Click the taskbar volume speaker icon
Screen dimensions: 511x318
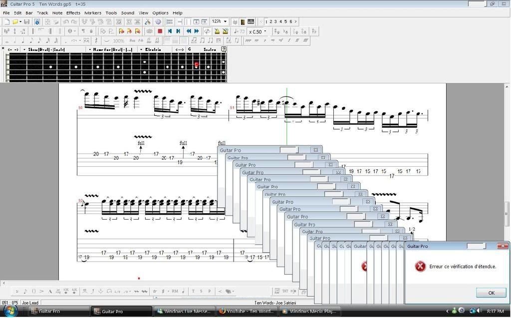[x=479, y=311]
